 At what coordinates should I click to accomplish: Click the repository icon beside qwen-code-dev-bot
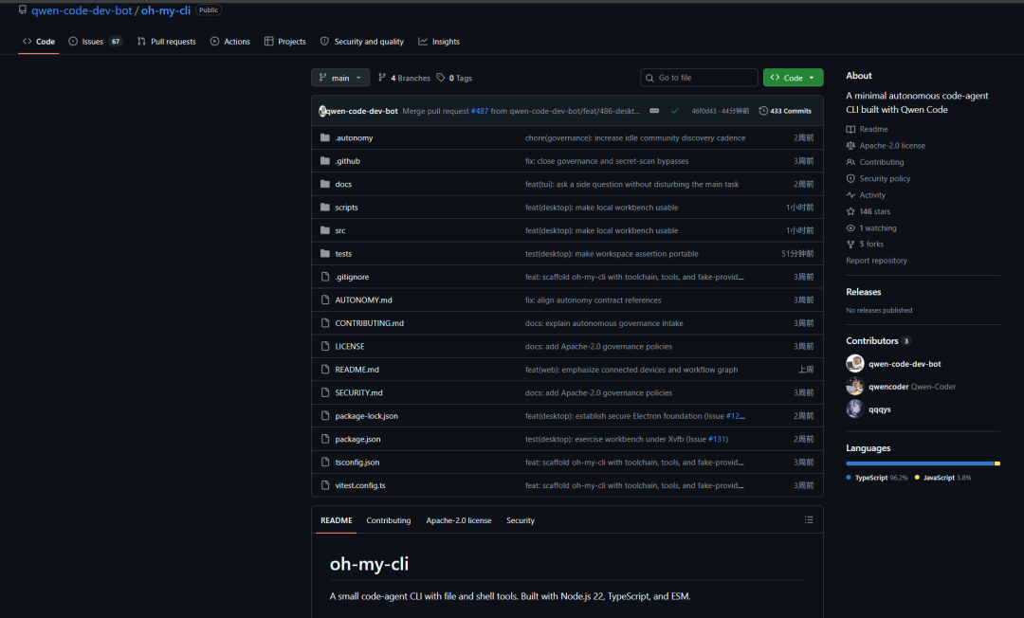click(x=23, y=9)
